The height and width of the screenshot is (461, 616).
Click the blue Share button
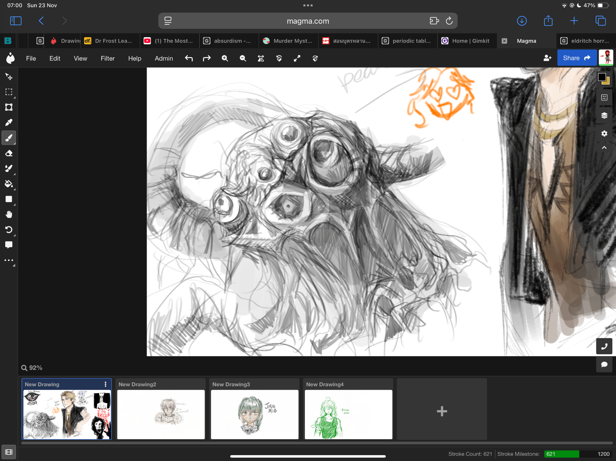pyautogui.click(x=577, y=58)
